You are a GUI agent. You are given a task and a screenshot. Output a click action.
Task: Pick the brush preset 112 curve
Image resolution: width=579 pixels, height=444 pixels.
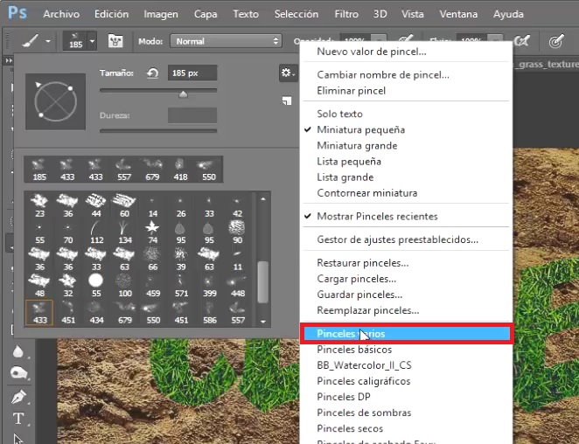96,232
